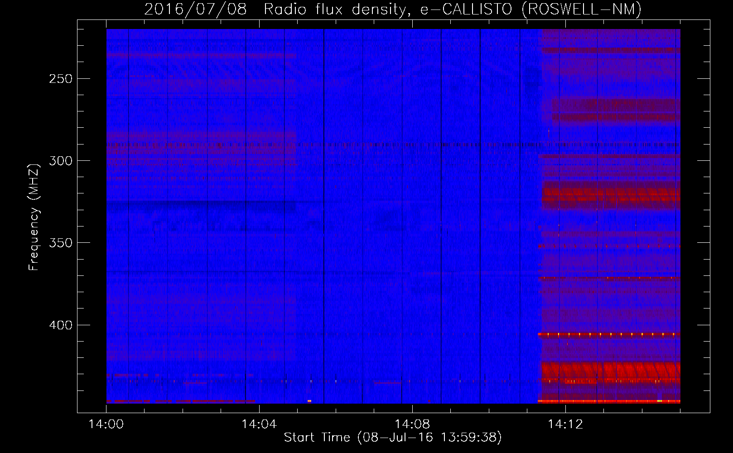The width and height of the screenshot is (733, 453).
Task: Click the 'Start Time (08-Jul-16 13:59:38)' label
Action: [x=393, y=438]
